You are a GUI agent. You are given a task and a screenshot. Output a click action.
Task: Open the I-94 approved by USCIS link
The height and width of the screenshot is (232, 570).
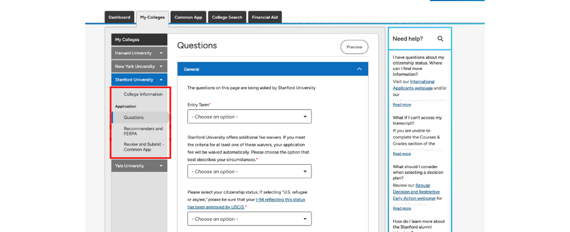click(246, 203)
